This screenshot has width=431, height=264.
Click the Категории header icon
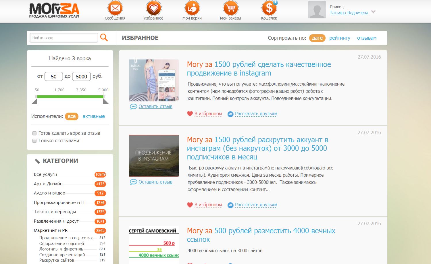(37, 161)
